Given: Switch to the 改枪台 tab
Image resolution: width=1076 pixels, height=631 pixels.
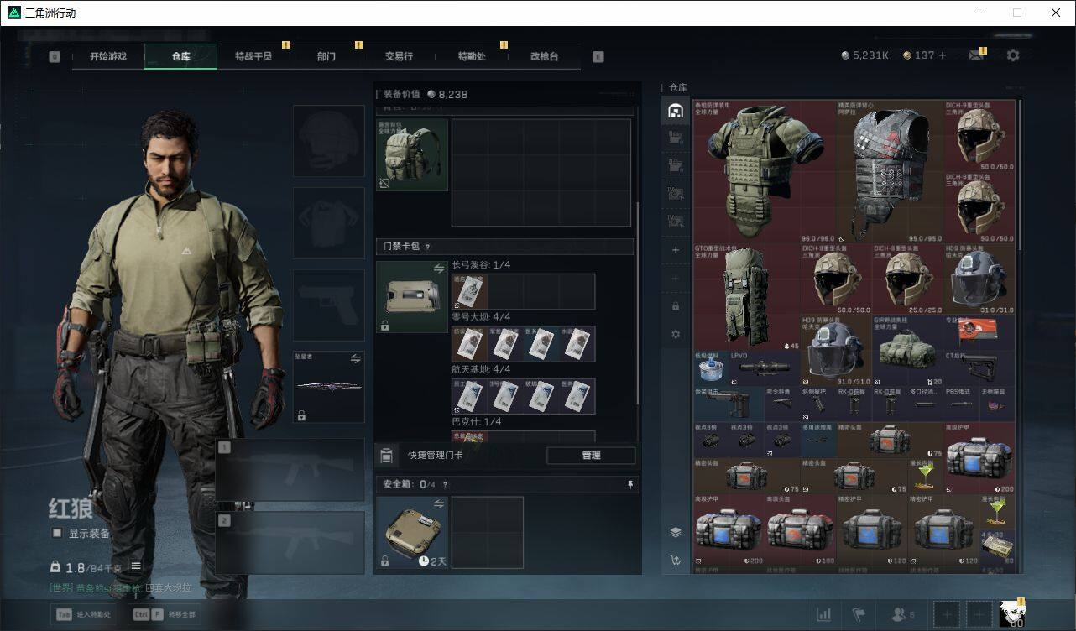Looking at the screenshot, I should (544, 56).
